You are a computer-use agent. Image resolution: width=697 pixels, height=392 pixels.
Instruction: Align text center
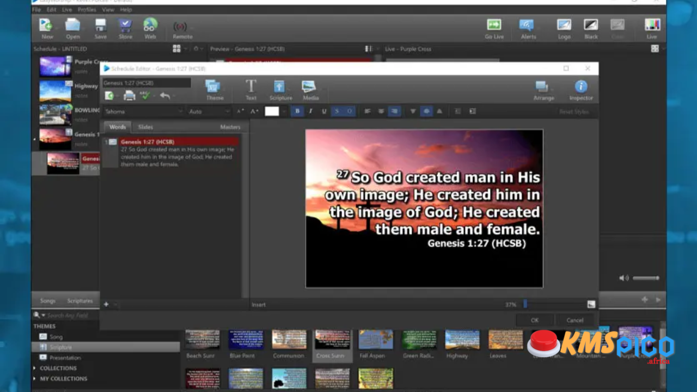pyautogui.click(x=381, y=111)
